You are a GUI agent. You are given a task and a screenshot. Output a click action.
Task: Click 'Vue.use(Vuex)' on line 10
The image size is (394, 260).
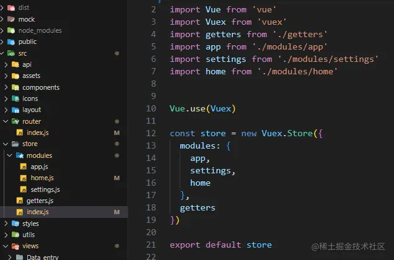[x=203, y=108]
